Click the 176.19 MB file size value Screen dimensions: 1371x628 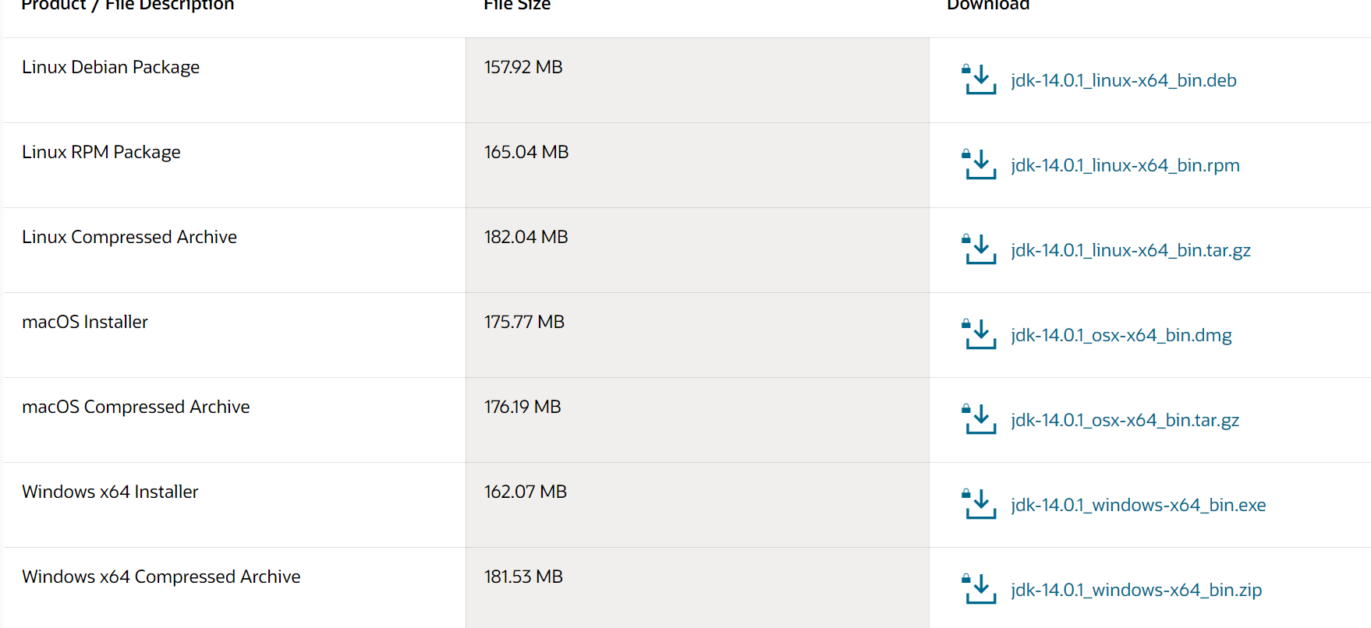coord(523,407)
